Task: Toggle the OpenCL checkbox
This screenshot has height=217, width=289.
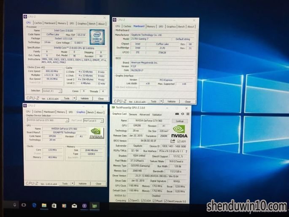Action: click(x=130, y=201)
